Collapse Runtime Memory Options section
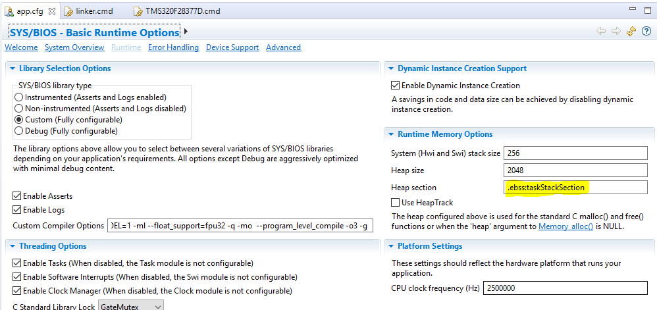The image size is (657, 310). point(391,134)
